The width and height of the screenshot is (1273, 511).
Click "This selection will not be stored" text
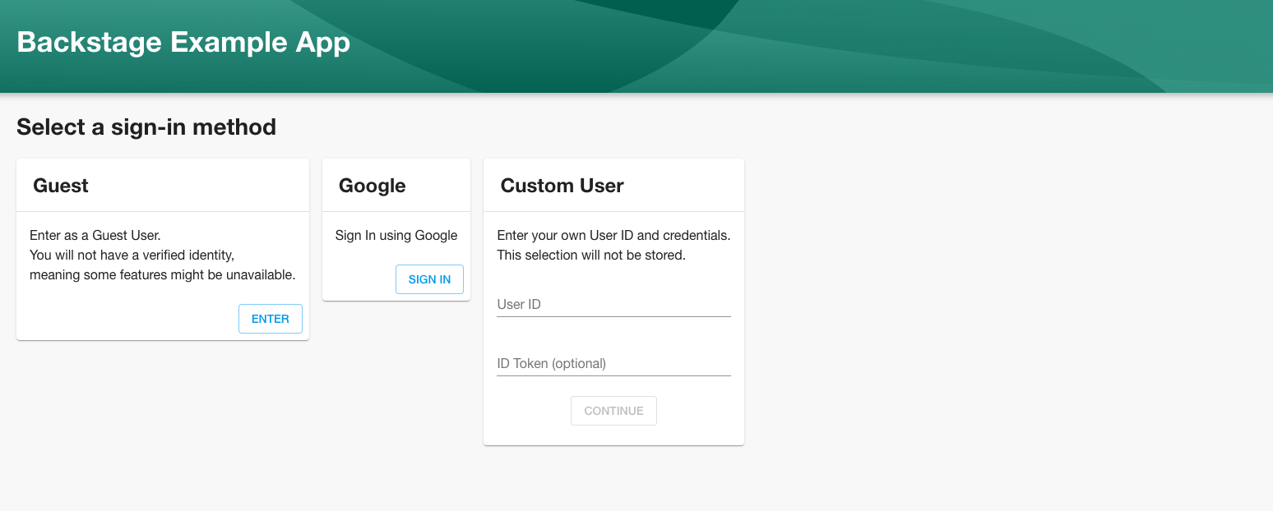591,255
